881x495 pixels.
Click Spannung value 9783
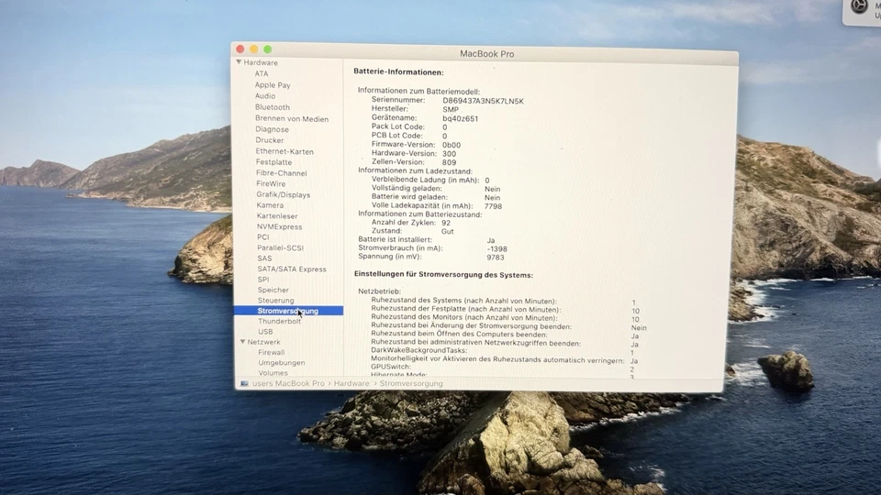[x=496, y=258]
